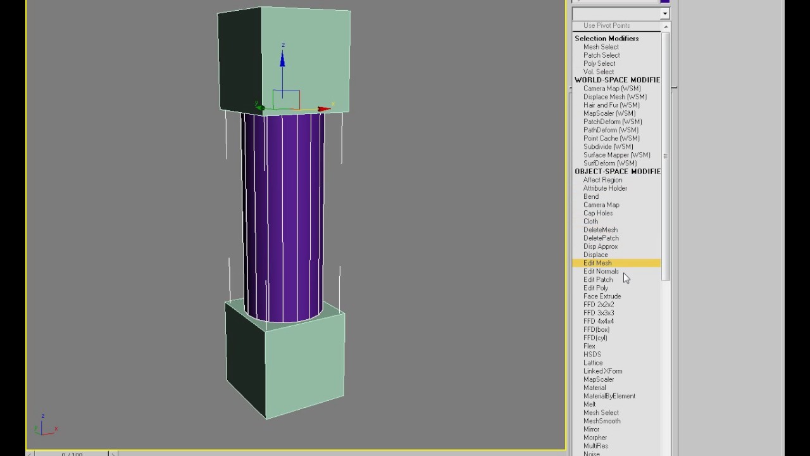Choose Vol. Select modifier
The image size is (810, 456).
(598, 72)
